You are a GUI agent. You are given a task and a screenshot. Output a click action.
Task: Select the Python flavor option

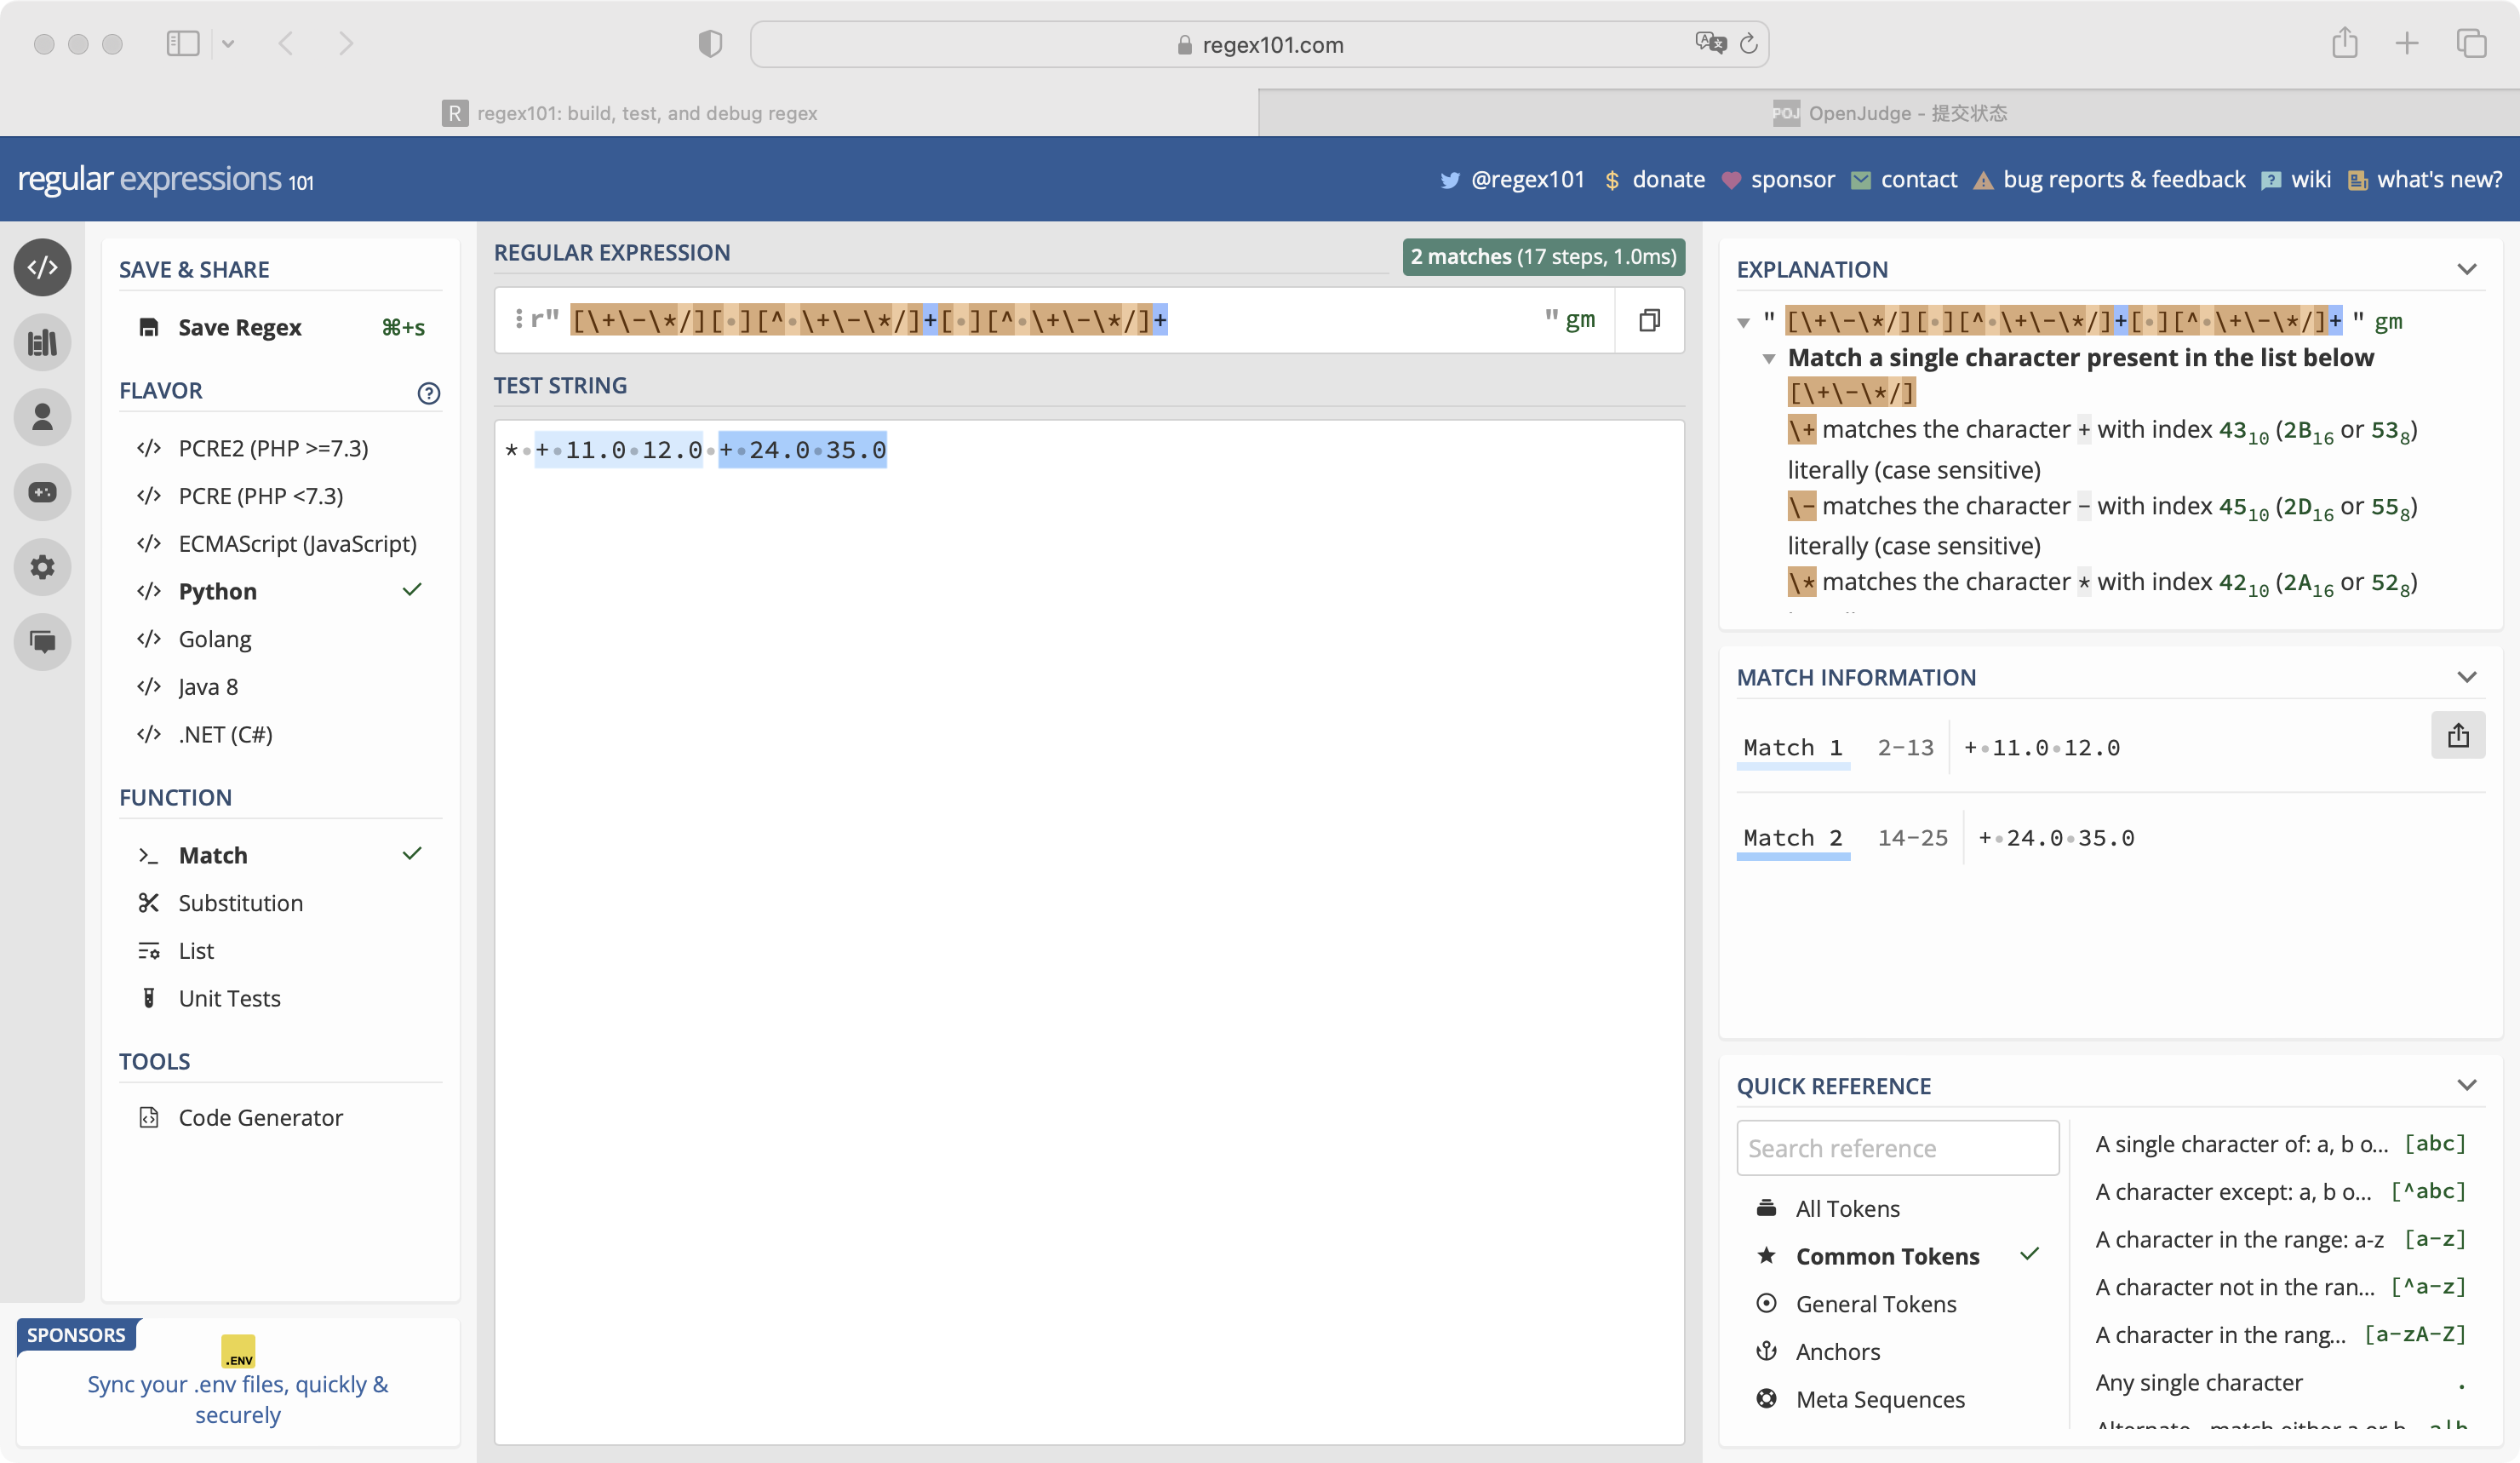217,591
